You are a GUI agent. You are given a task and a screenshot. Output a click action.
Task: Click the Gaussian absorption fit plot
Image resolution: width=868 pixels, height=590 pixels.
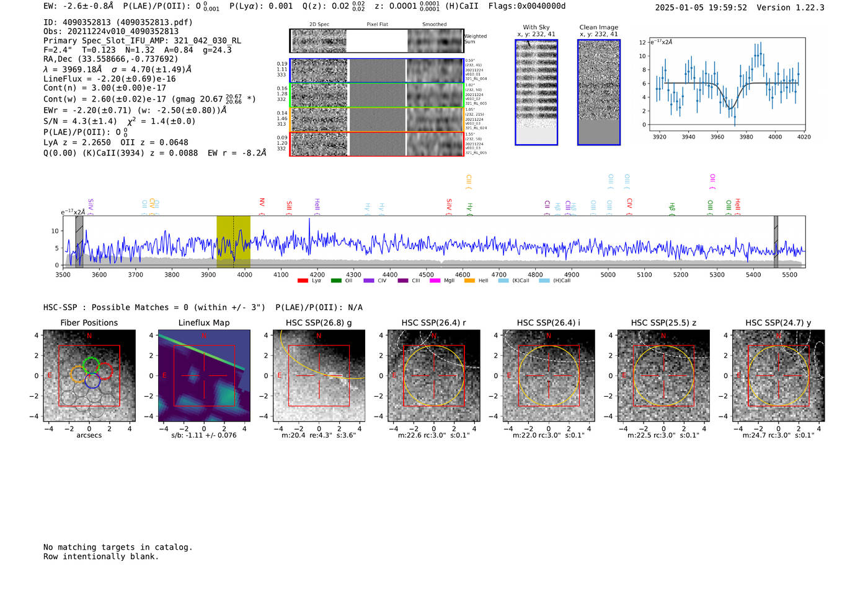(x=727, y=85)
